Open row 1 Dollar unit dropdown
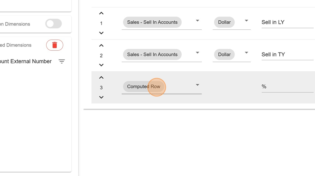The width and height of the screenshot is (315, 176). click(x=246, y=21)
